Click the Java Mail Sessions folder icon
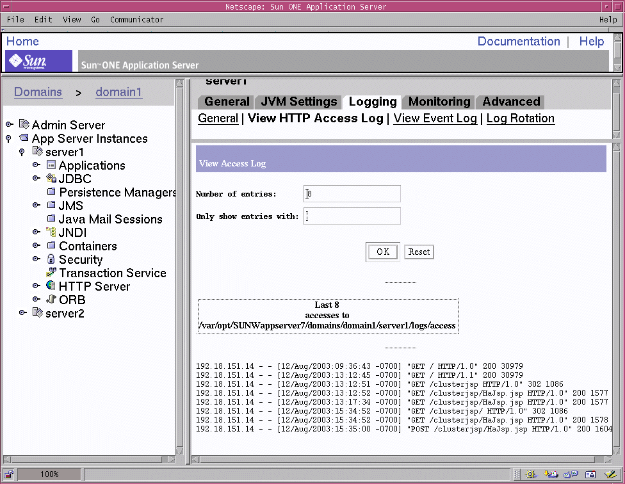 (51, 218)
